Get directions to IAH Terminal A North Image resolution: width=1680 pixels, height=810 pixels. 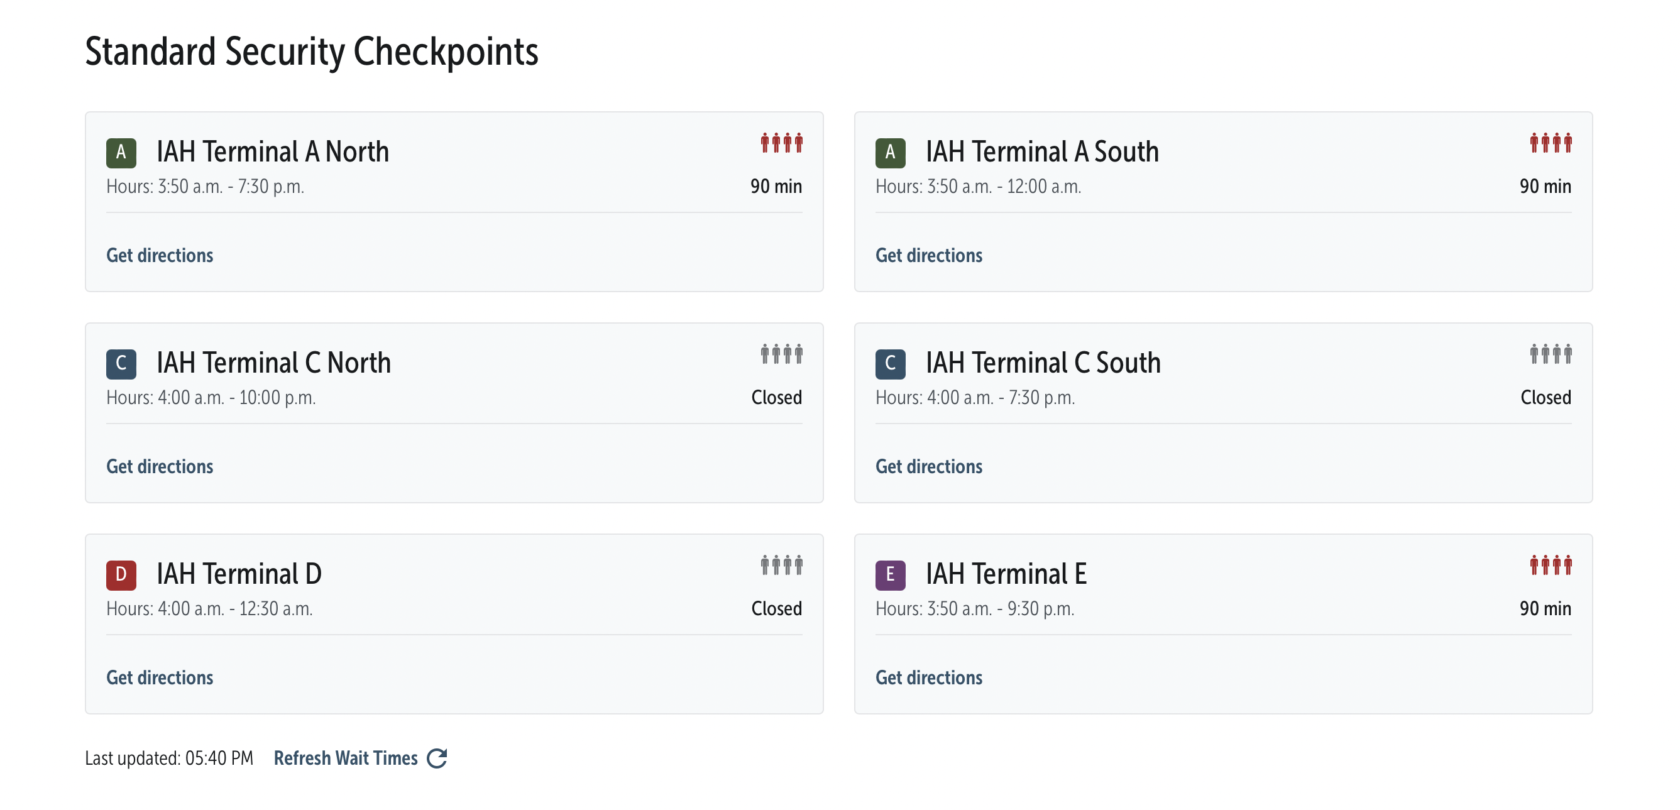click(x=160, y=255)
